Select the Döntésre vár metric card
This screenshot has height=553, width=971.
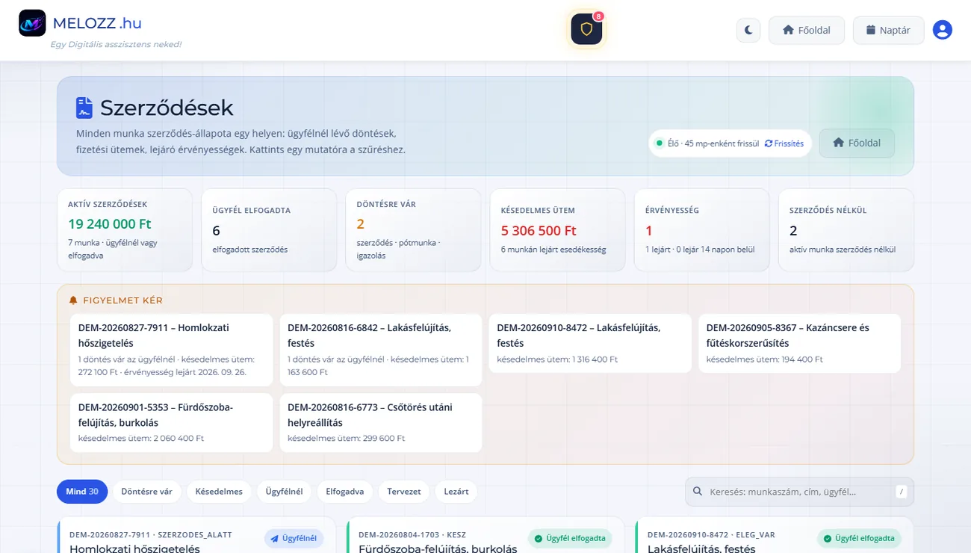[x=413, y=230]
